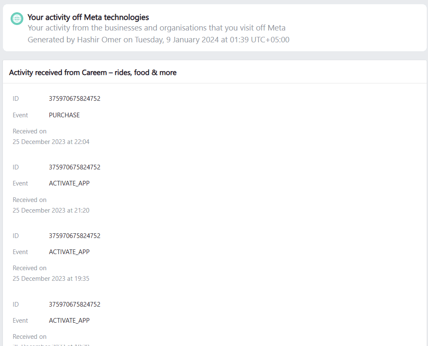Click the PURCHASE event value
Image resolution: width=428 pixels, height=346 pixels.
coord(64,115)
